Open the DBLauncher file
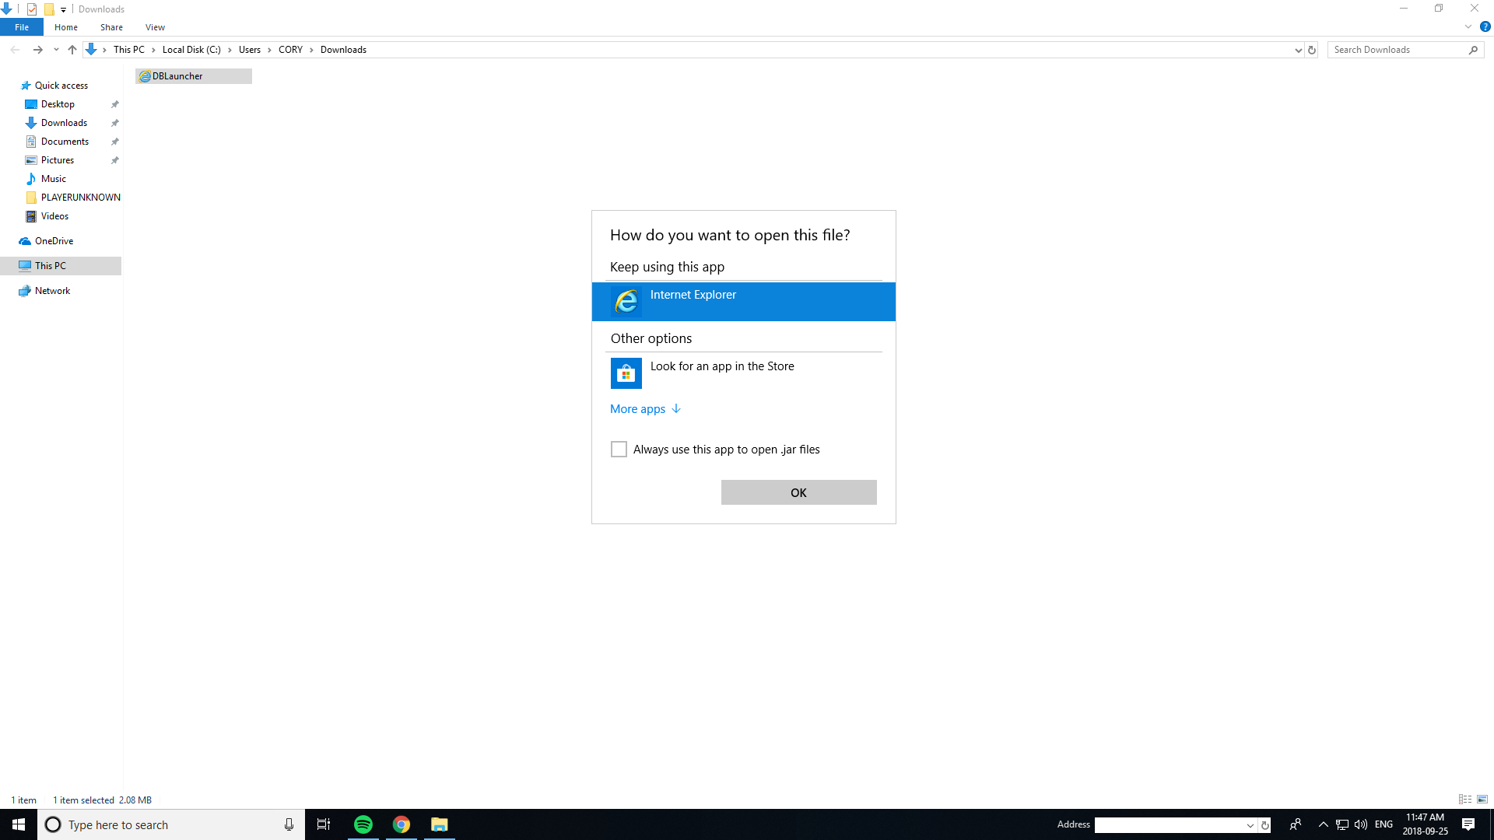The width and height of the screenshot is (1494, 840). click(194, 76)
